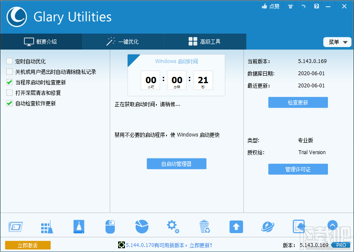Open the 菜单 dropdown
The width and height of the screenshot is (354, 252).
[337, 42]
